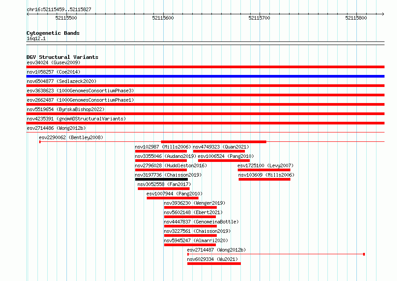Open nsv3355046 (Audano2019) variant
Image resolution: width=397 pixels, height=281 pixels.
pyautogui.click(x=165, y=156)
